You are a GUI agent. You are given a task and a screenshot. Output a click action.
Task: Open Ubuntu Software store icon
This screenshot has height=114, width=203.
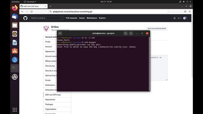pos(15,51)
